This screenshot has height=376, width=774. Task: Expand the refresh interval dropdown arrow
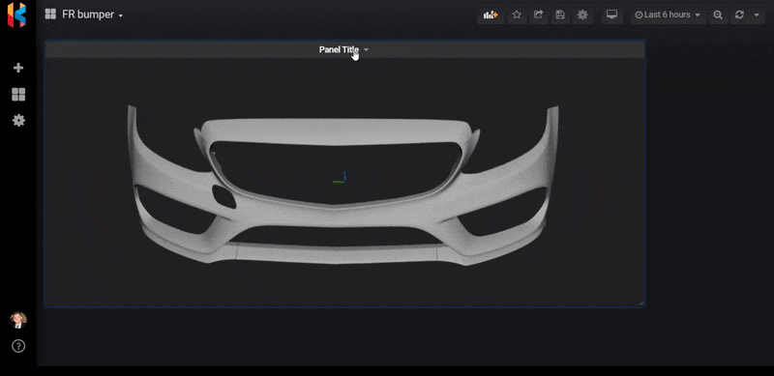click(757, 14)
